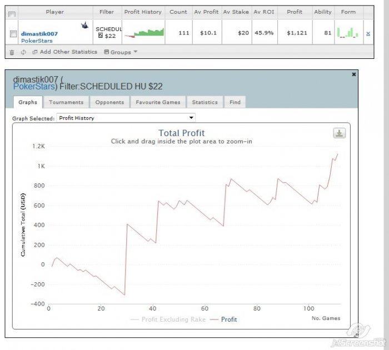
Task: Open the Opponents tab
Action: pos(109,102)
